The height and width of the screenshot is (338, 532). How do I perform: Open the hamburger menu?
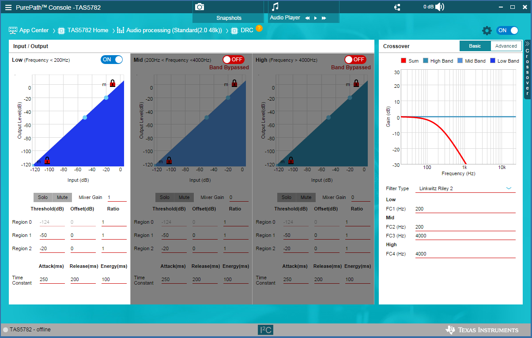pos(8,8)
